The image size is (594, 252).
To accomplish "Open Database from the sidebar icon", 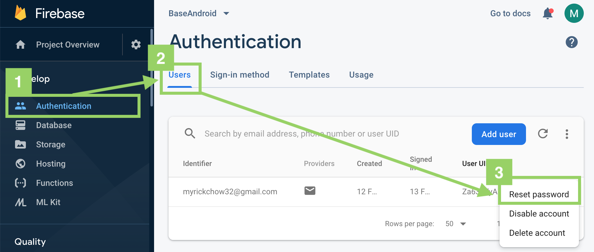I will click(20, 125).
